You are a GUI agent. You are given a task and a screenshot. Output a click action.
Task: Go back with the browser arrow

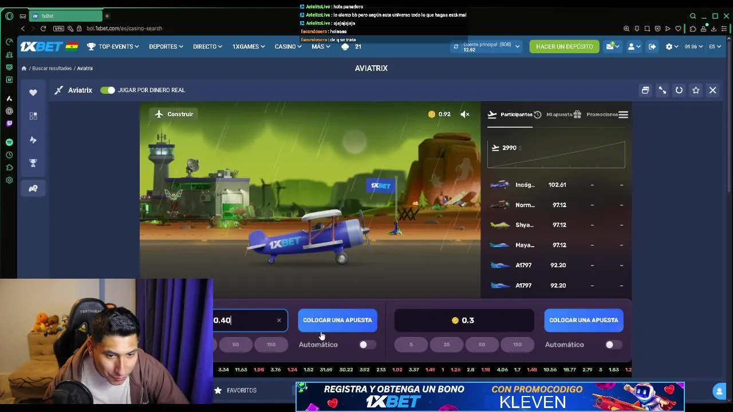tap(23, 29)
